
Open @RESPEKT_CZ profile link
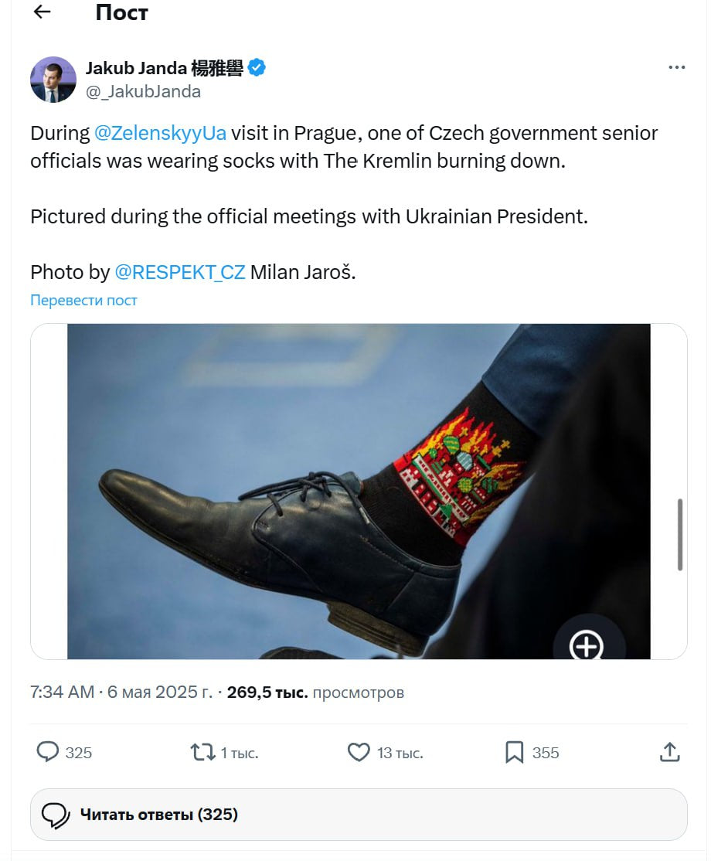click(179, 272)
